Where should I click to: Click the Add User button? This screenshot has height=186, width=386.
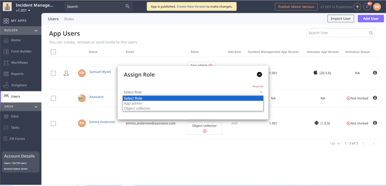(x=371, y=19)
